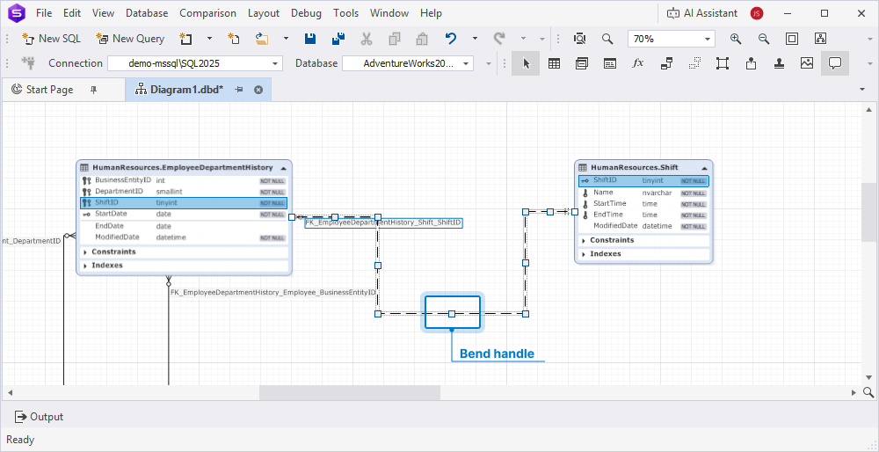Image resolution: width=879 pixels, height=452 pixels.
Task: Undo the last action with the blue arrow
Action: point(451,39)
